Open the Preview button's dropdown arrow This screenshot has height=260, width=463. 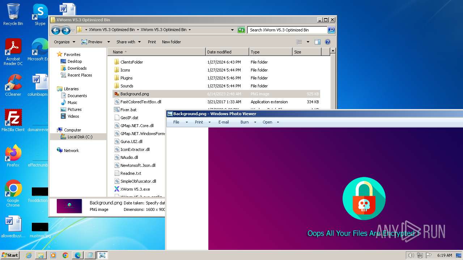pyautogui.click(x=109, y=42)
